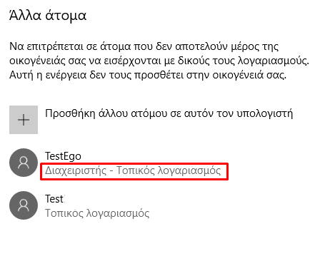The width and height of the screenshot is (320, 271).
Task: Open the second 'Test' account name
Action: [55, 199]
